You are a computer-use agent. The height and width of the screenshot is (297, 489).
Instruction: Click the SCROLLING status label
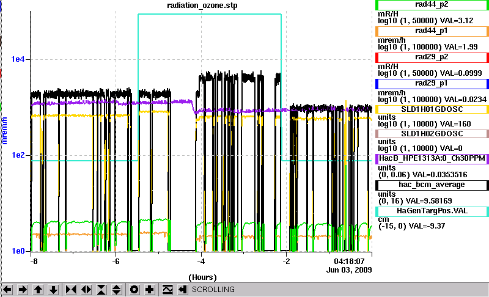point(213,290)
